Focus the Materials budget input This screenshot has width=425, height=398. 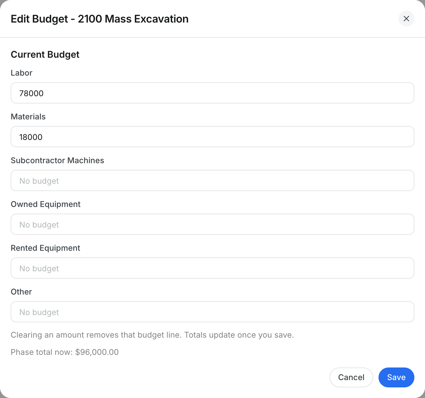pos(212,137)
